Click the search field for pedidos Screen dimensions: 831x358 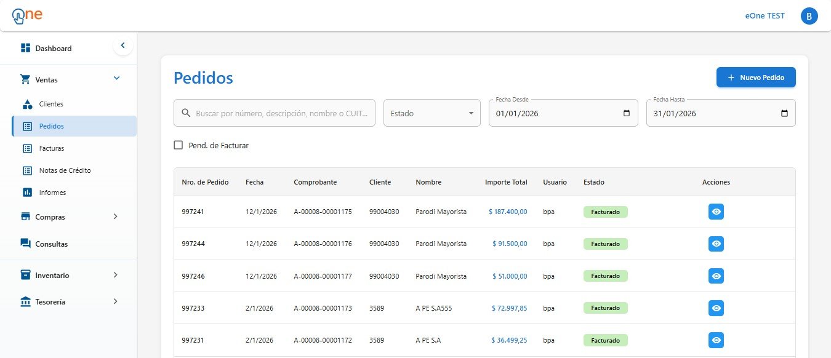pos(274,113)
